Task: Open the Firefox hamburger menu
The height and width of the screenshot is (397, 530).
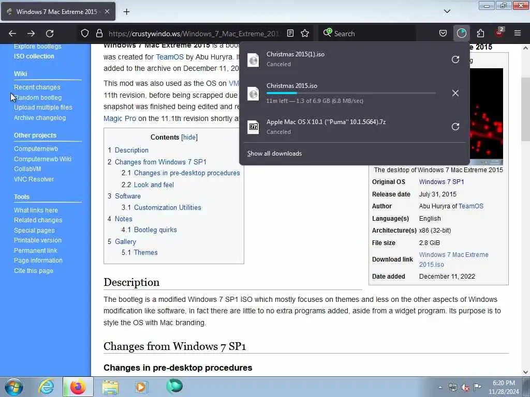Action: (x=518, y=33)
